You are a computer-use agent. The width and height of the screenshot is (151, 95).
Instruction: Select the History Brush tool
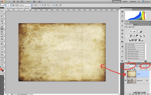[2, 34]
